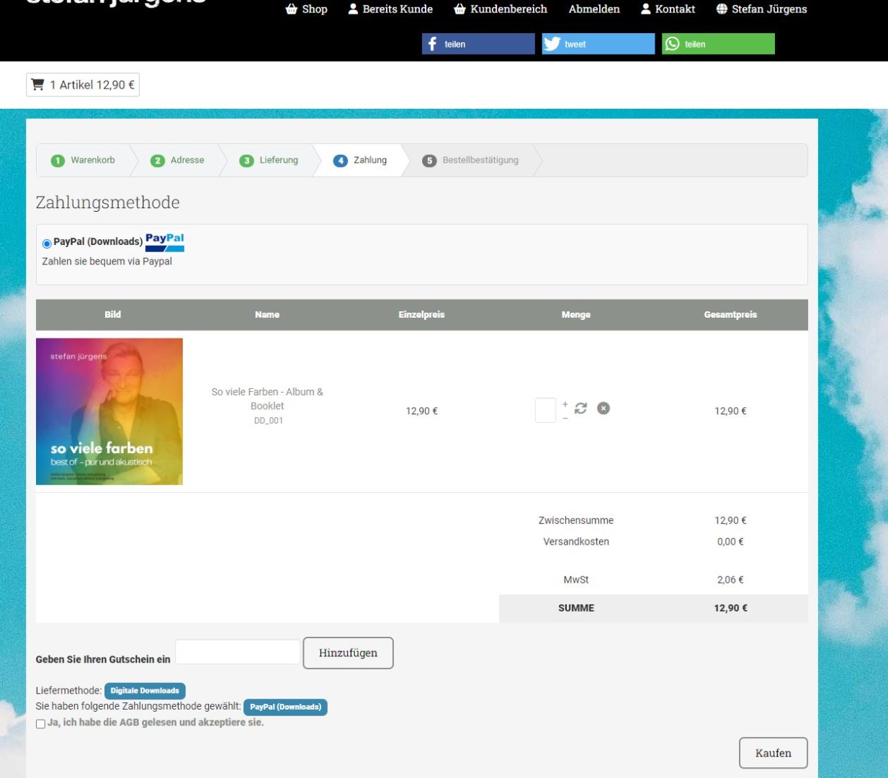Click the refresh quantity icon

(x=581, y=408)
